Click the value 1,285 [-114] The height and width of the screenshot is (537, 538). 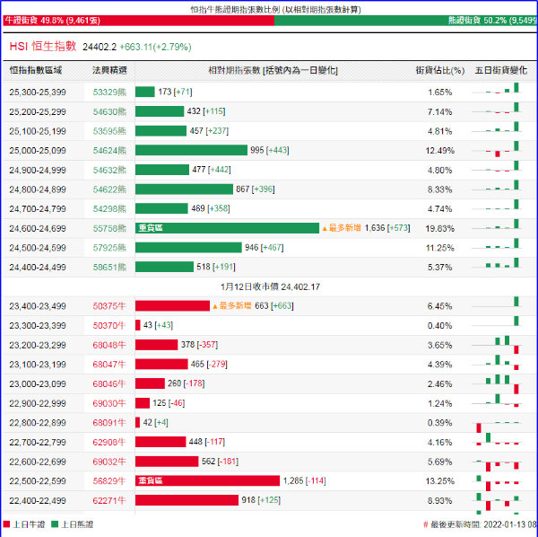pos(304,480)
